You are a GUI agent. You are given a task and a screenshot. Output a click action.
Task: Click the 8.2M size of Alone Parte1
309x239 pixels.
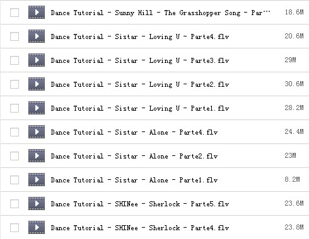click(292, 179)
